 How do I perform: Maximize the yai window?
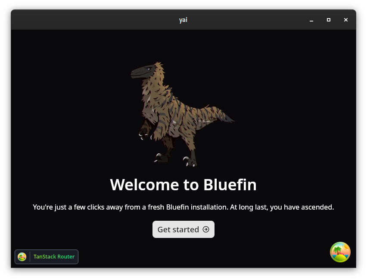329,20
